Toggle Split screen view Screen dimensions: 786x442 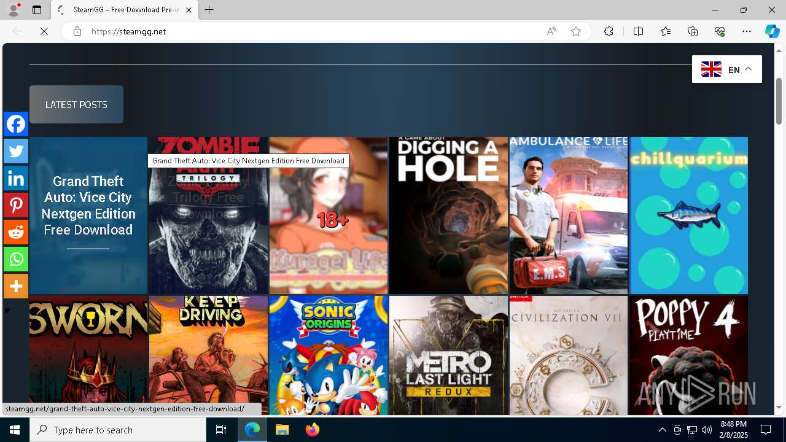(638, 31)
